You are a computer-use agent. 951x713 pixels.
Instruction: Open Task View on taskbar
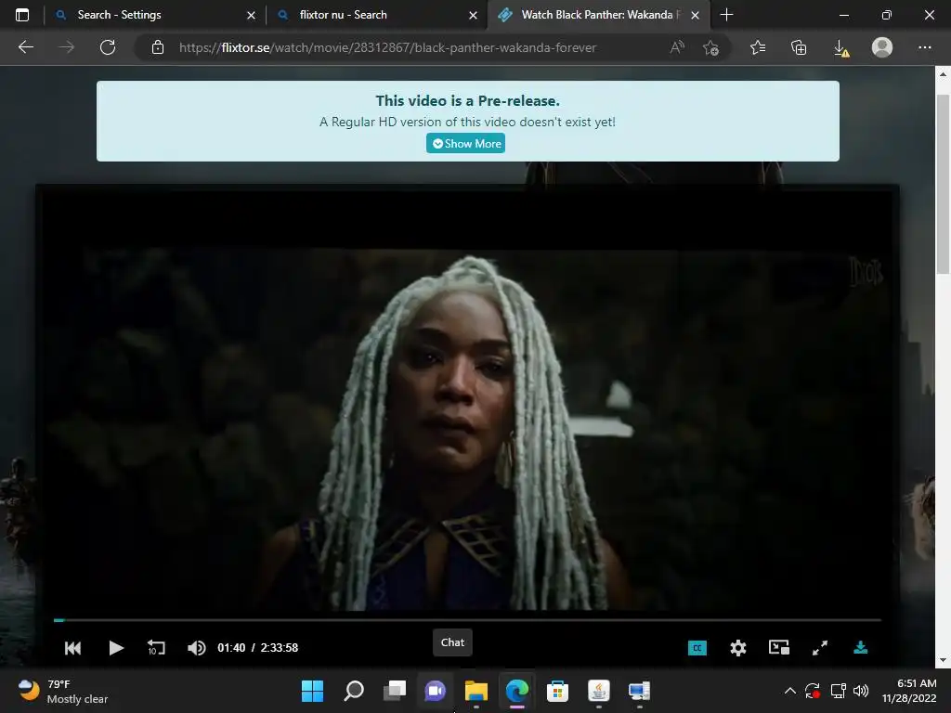(394, 691)
